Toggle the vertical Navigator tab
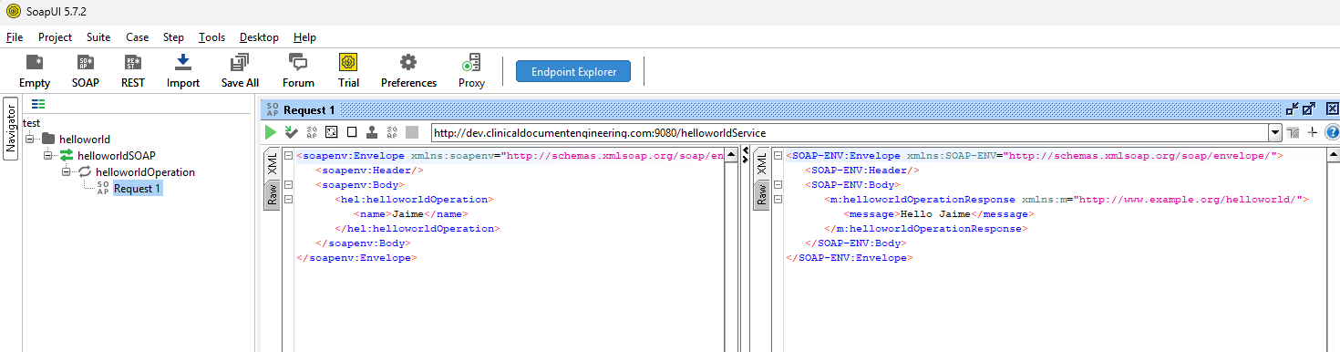1340x352 pixels. (x=11, y=128)
